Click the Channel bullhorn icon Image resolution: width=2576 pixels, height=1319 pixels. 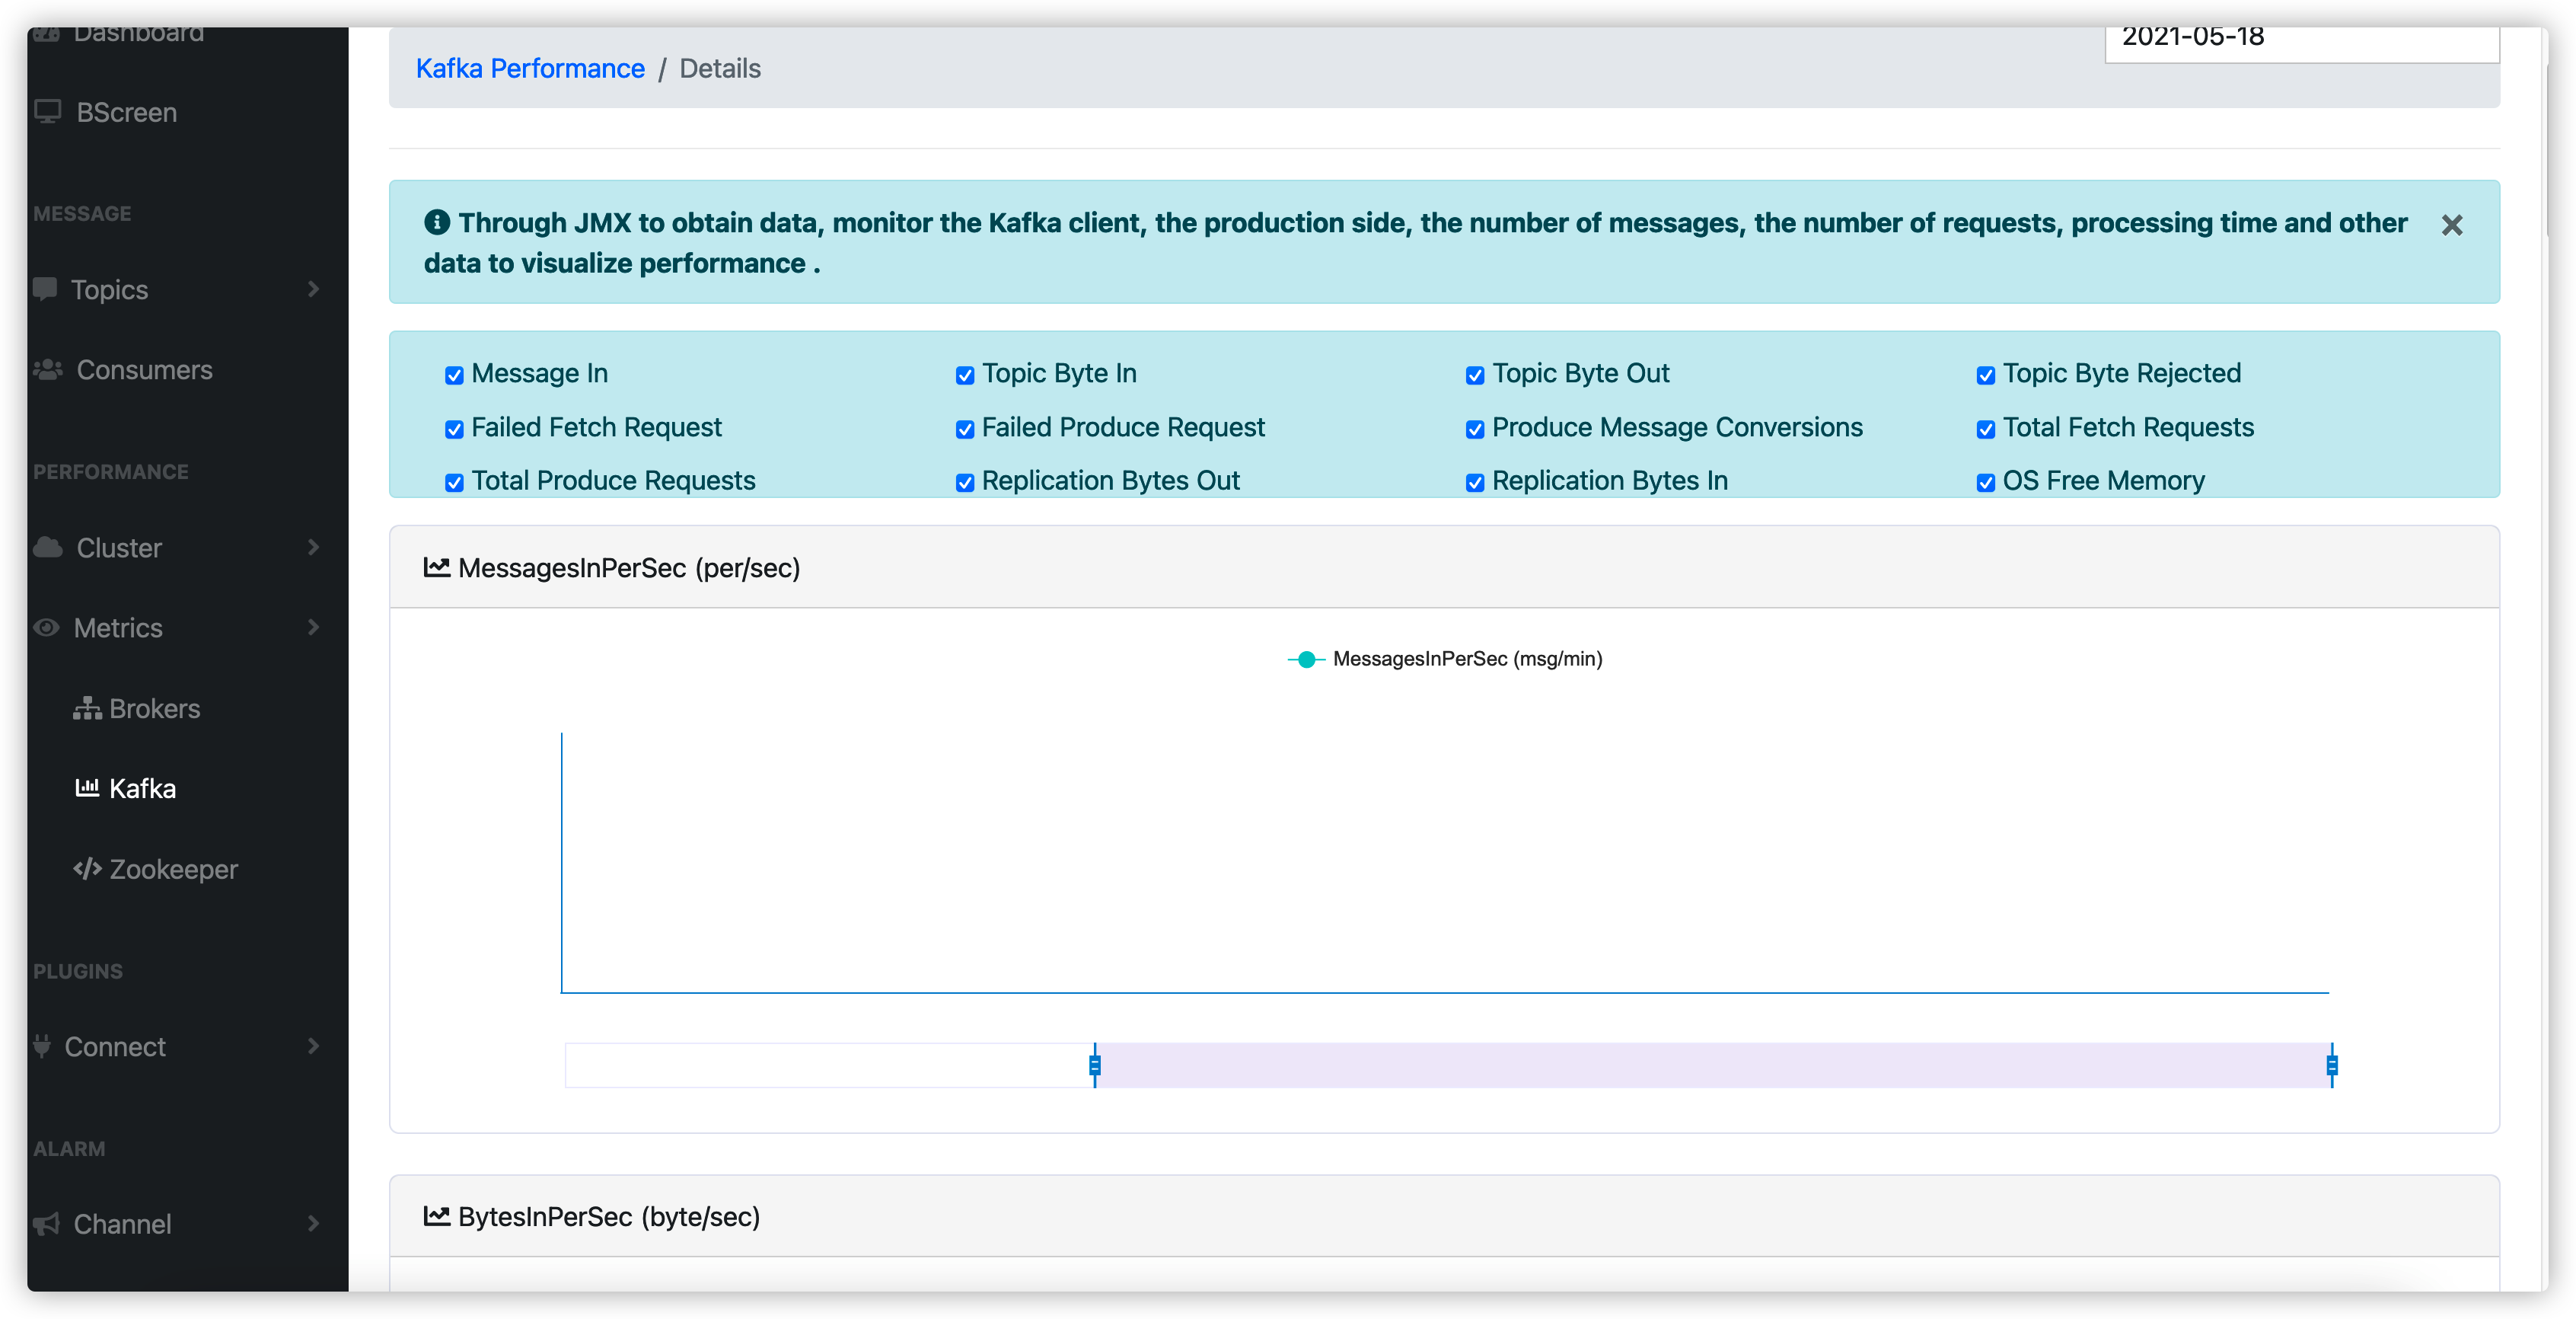(47, 1223)
